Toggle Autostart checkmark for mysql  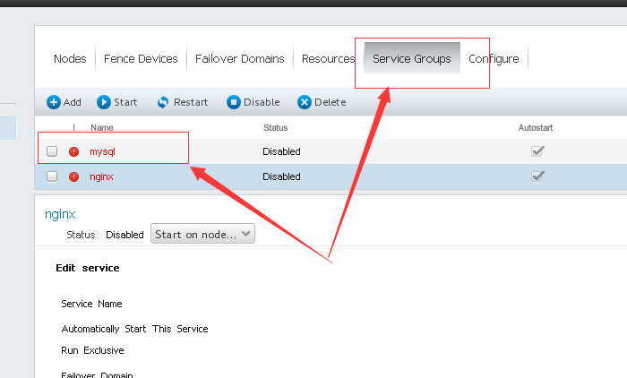(537, 151)
